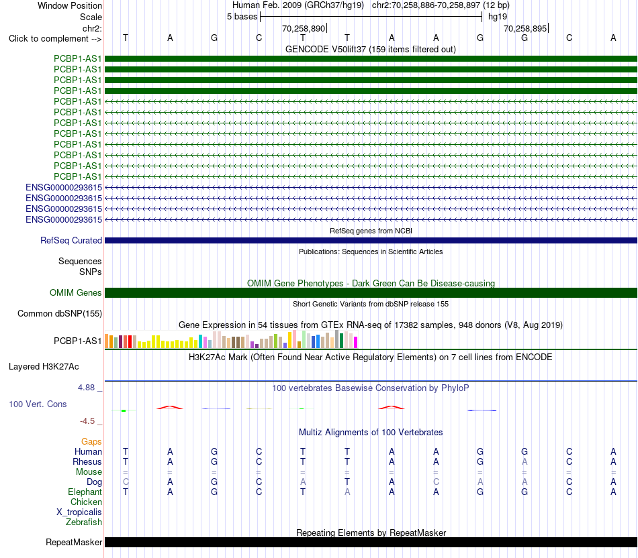The width and height of the screenshot is (638, 558).
Task: Open the GTEx Gene Expression track title
Action: (x=371, y=325)
